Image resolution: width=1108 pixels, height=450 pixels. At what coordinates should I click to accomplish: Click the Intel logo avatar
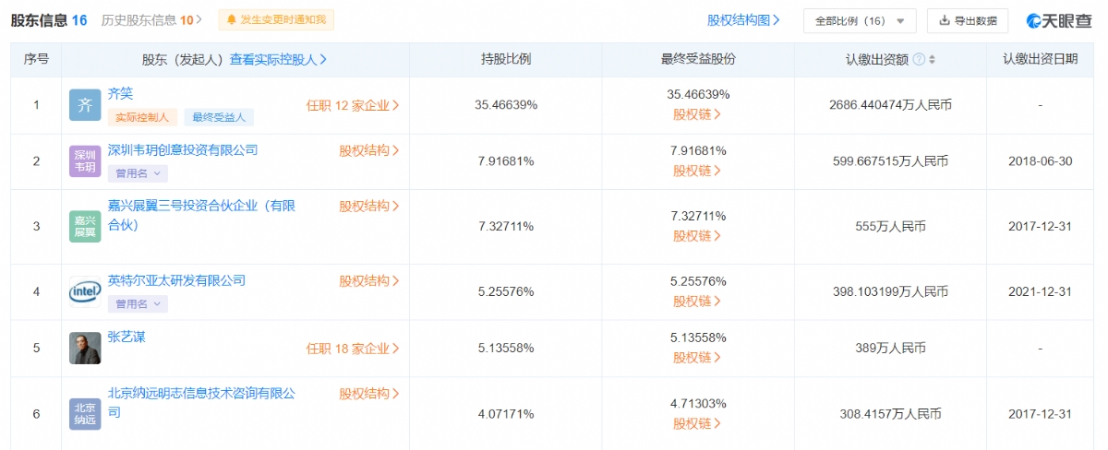[85, 291]
